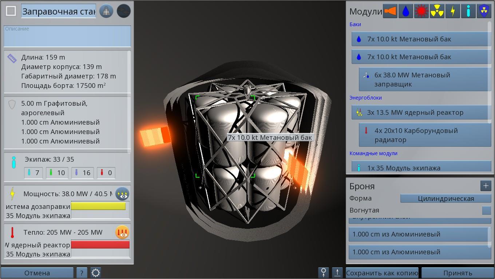The image size is (495, 279).
Task: Expand the 3x 13.5 MW ядерный реактор entry
Action: click(x=421, y=113)
